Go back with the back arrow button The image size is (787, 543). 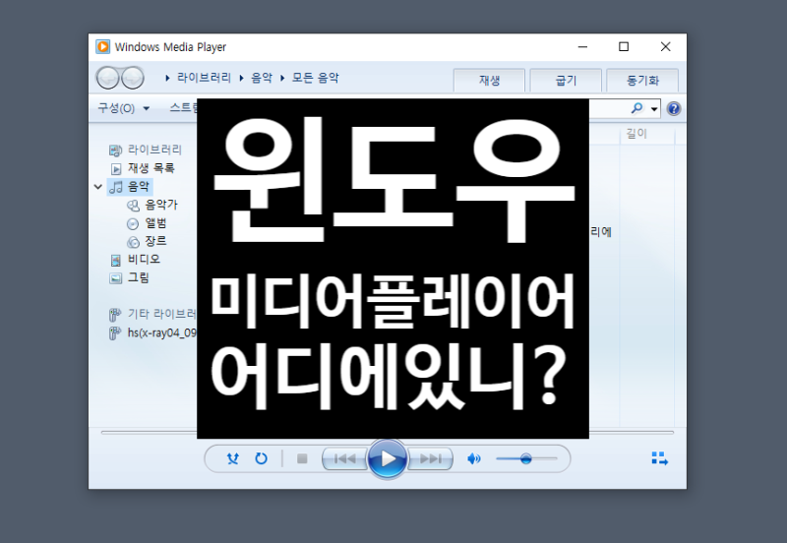tap(107, 78)
